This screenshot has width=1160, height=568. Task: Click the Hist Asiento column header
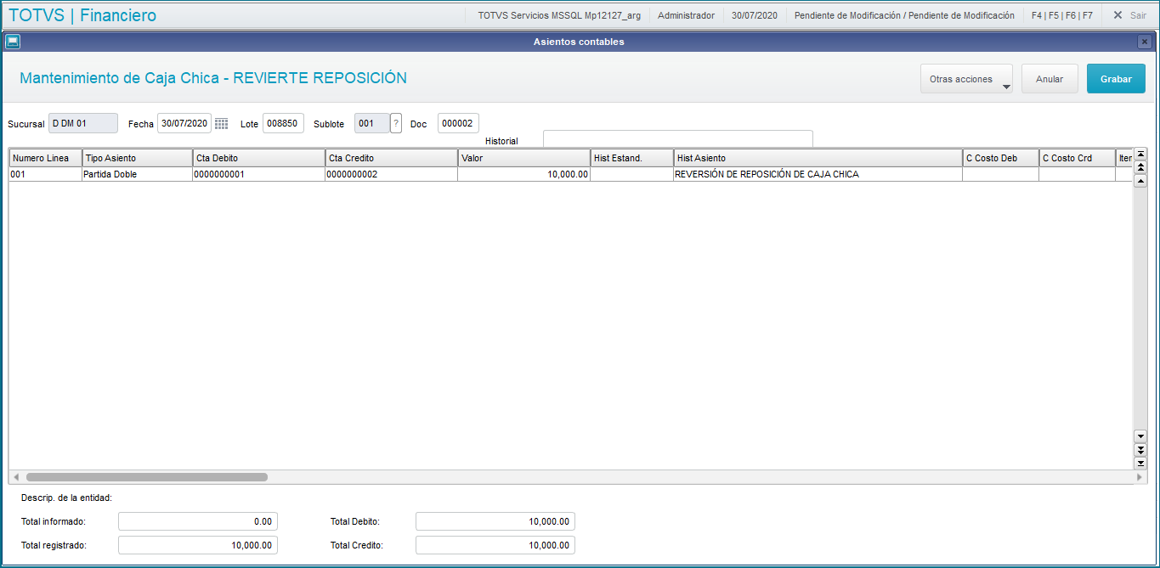(818, 158)
